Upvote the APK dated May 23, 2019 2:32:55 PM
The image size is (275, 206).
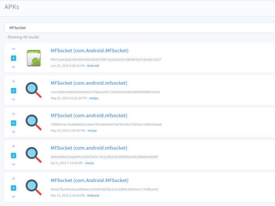[13, 114]
